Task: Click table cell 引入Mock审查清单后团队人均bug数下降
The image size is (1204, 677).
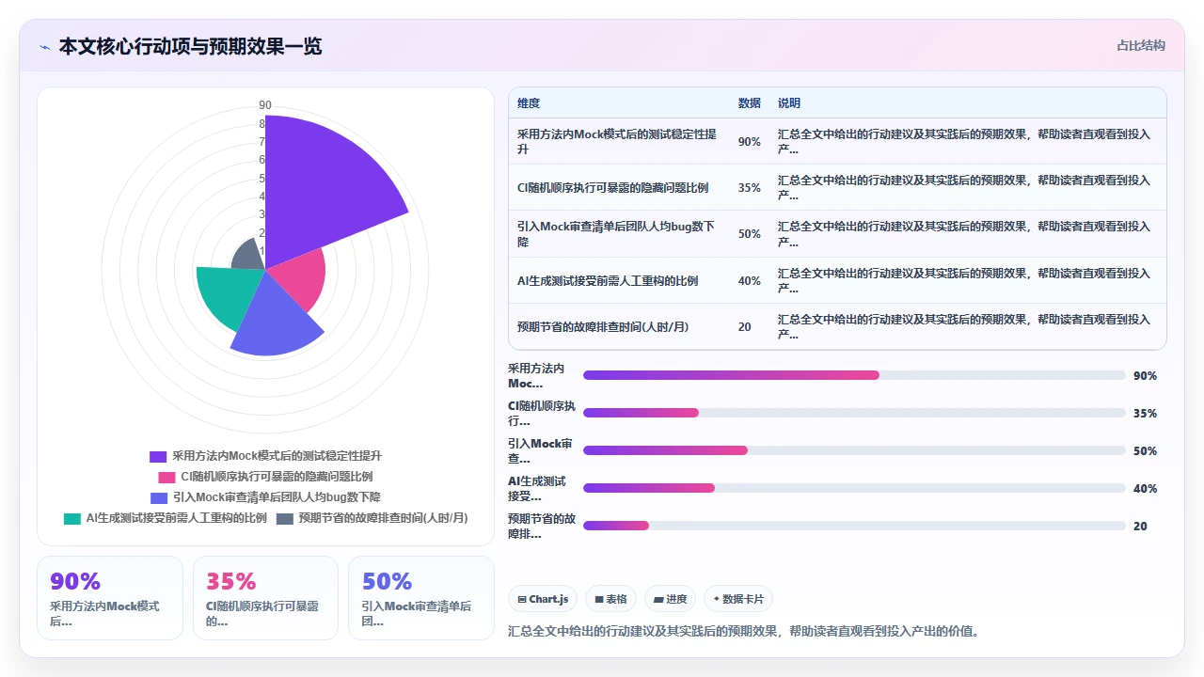Action: (x=618, y=234)
